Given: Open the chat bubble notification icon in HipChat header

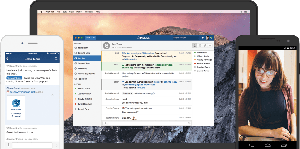Looking at the screenshot, I should pyautogui.click(x=203, y=38).
